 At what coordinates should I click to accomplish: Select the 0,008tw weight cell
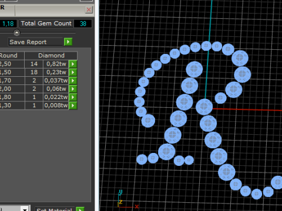tap(56, 105)
